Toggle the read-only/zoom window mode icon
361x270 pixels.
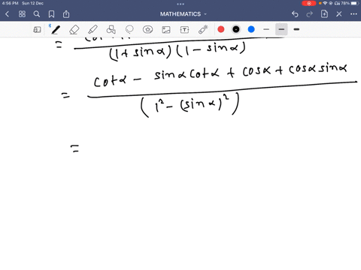coord(37,30)
